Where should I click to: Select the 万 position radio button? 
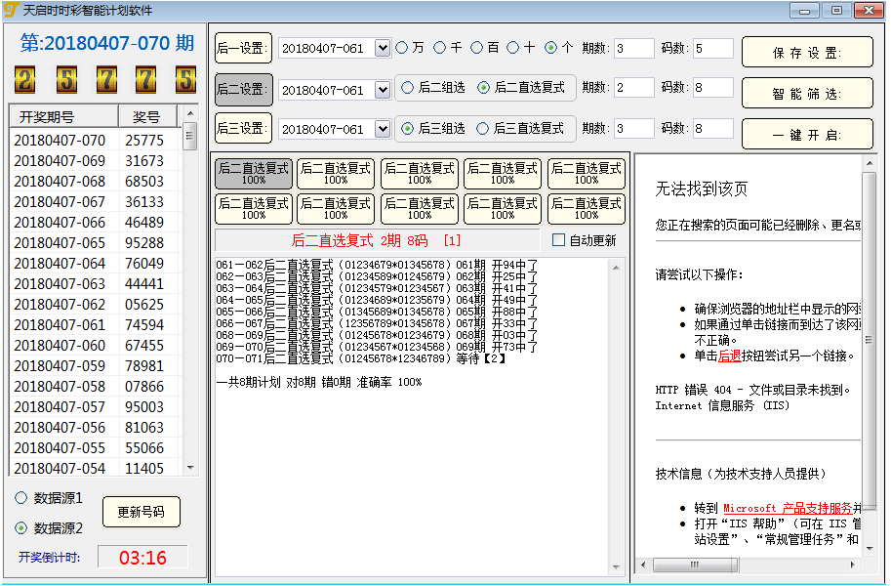[403, 48]
